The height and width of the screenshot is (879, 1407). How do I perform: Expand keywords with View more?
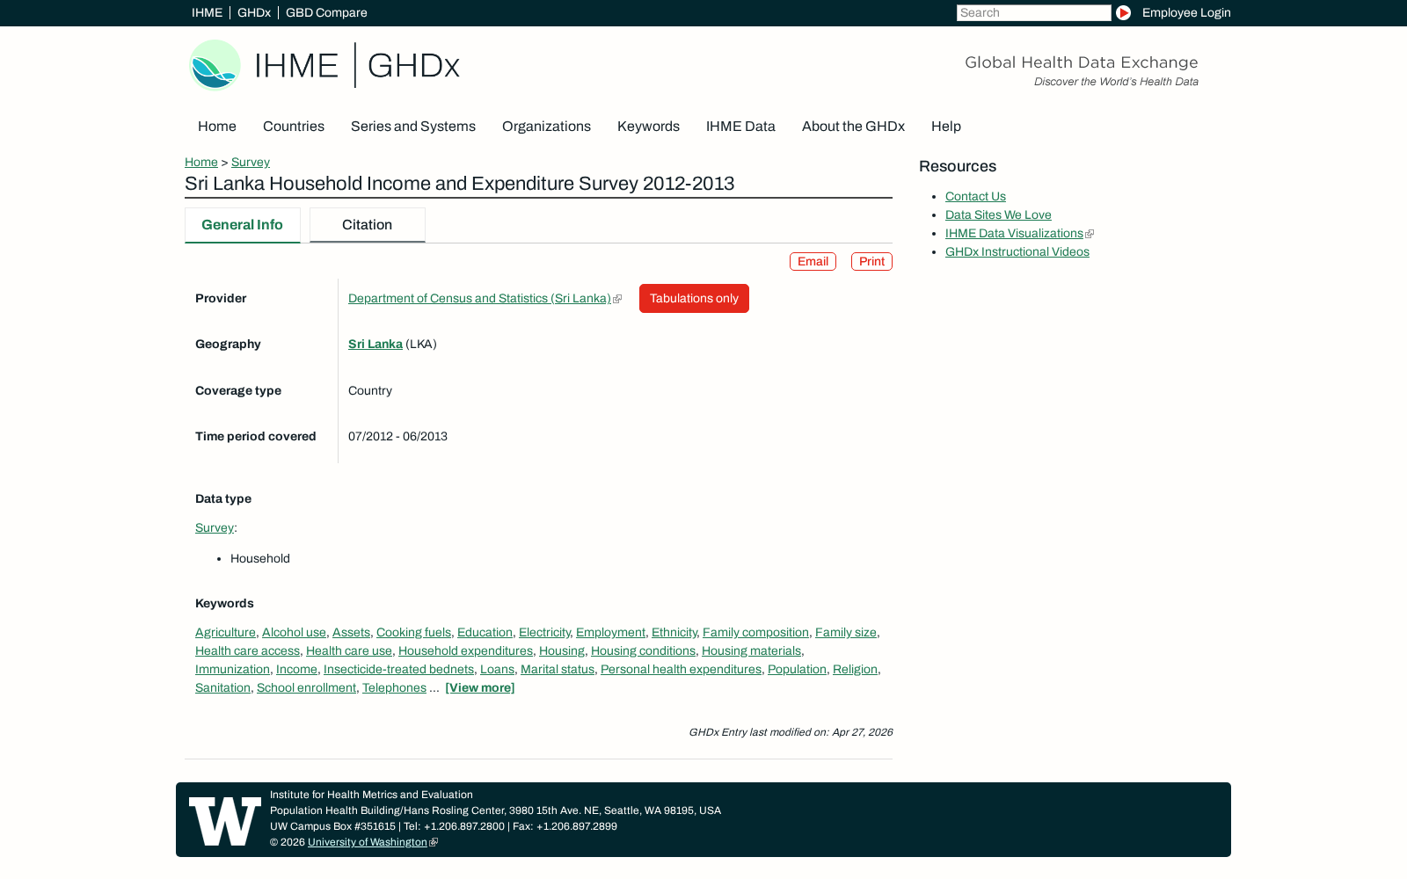(x=480, y=688)
